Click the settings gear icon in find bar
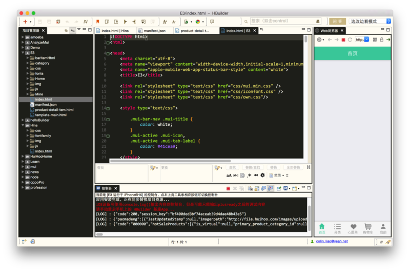The width and height of the screenshot is (410, 271). point(263,175)
